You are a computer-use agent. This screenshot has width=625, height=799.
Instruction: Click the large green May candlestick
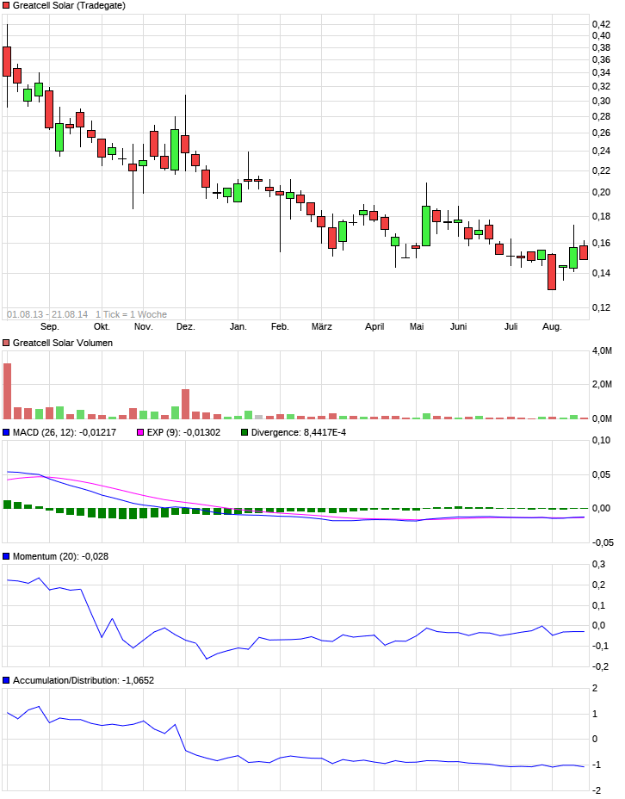[x=426, y=226]
